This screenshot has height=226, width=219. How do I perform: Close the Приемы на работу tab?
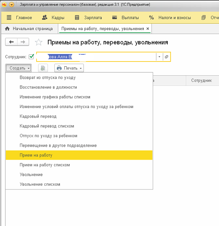(x=147, y=29)
